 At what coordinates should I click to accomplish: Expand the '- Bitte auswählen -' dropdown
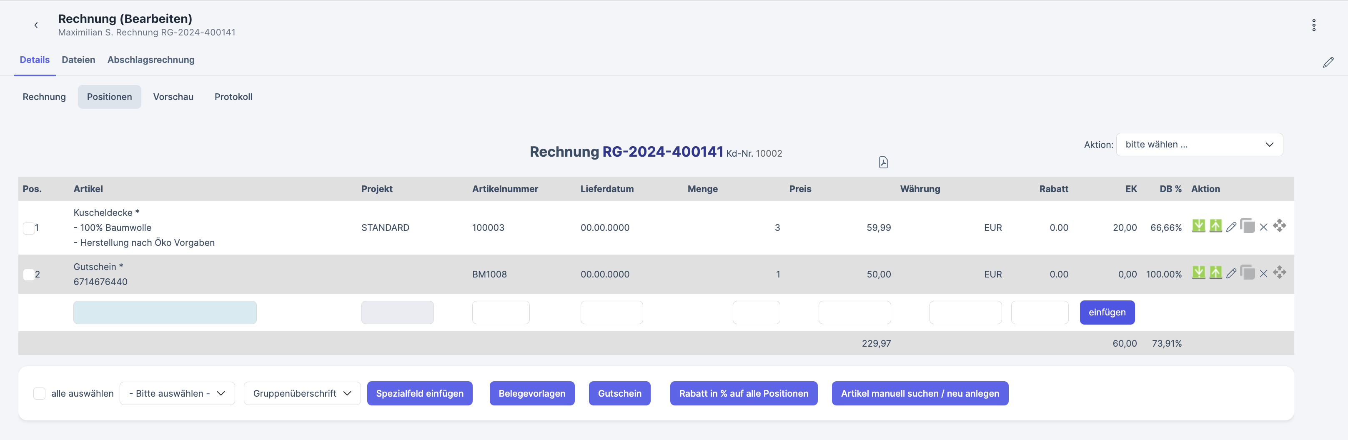click(177, 393)
